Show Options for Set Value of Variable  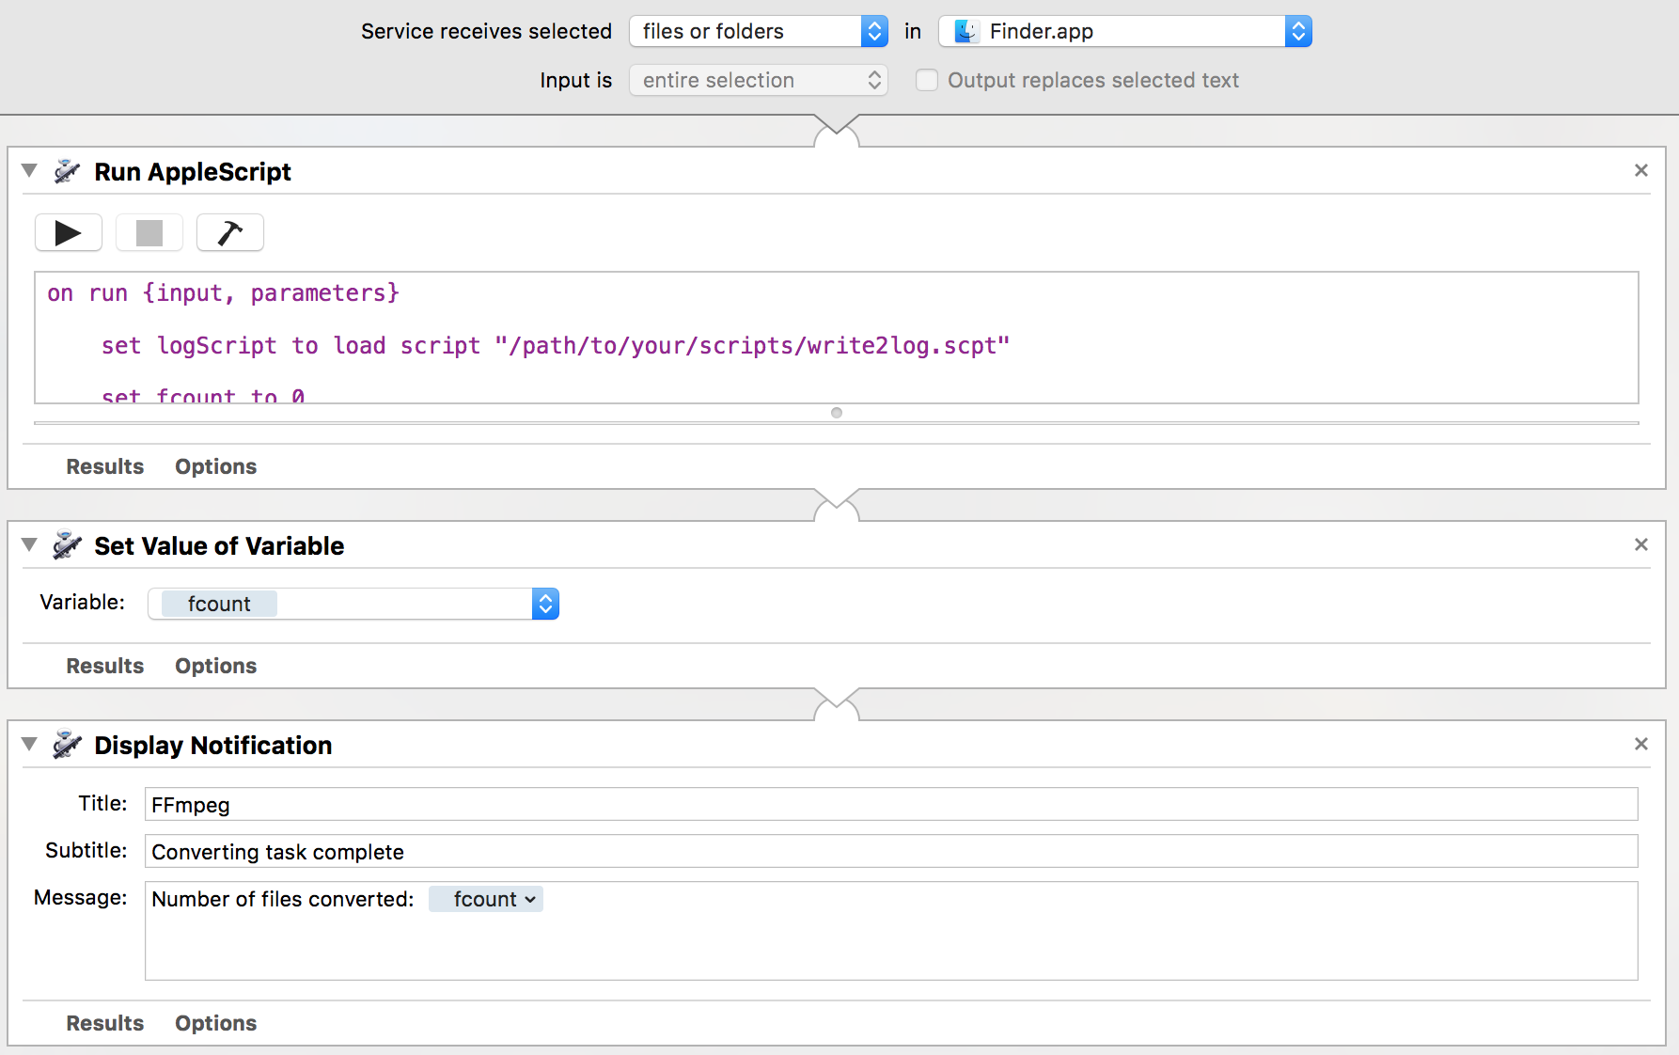click(216, 666)
